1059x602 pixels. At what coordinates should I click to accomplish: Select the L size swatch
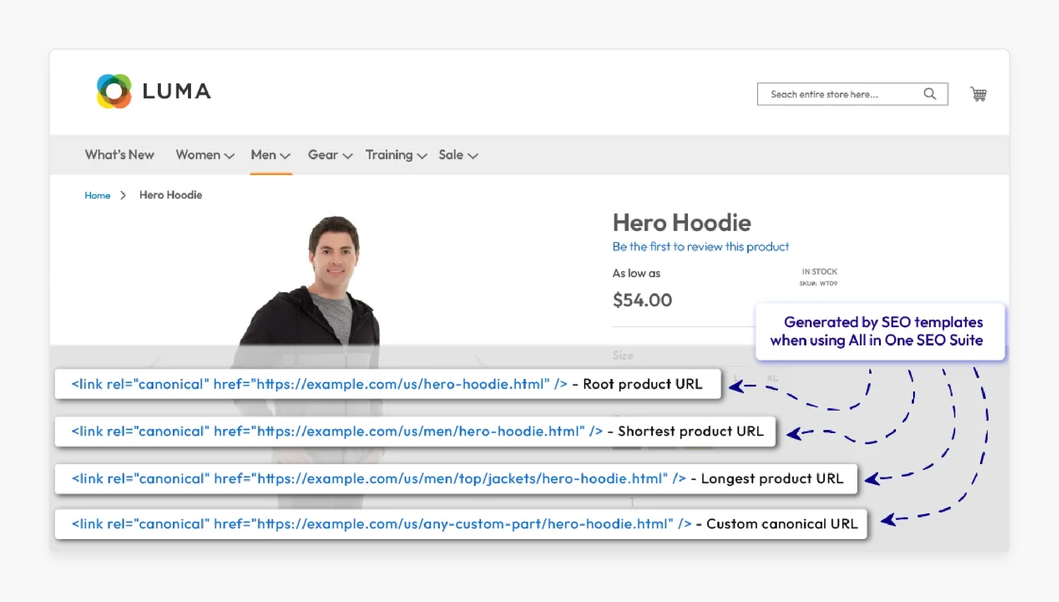click(x=736, y=378)
